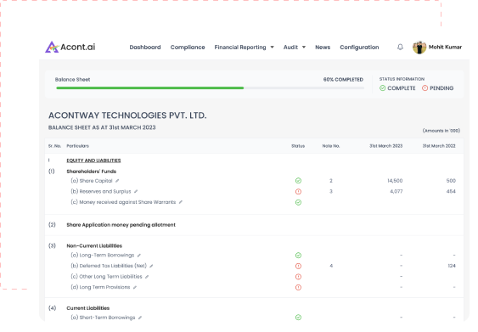
Task: Click Long Term Provisions pending status icon
Action: point(299,287)
